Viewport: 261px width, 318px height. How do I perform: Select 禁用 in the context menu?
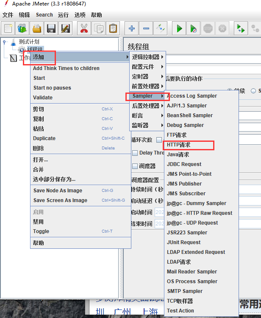click(81, 222)
